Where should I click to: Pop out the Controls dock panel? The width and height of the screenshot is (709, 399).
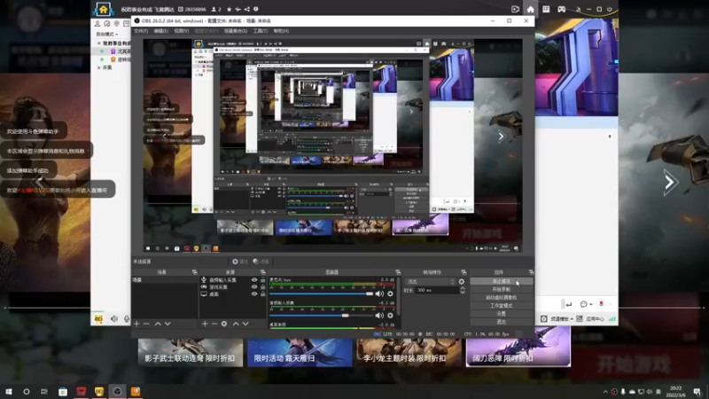pyautogui.click(x=531, y=272)
